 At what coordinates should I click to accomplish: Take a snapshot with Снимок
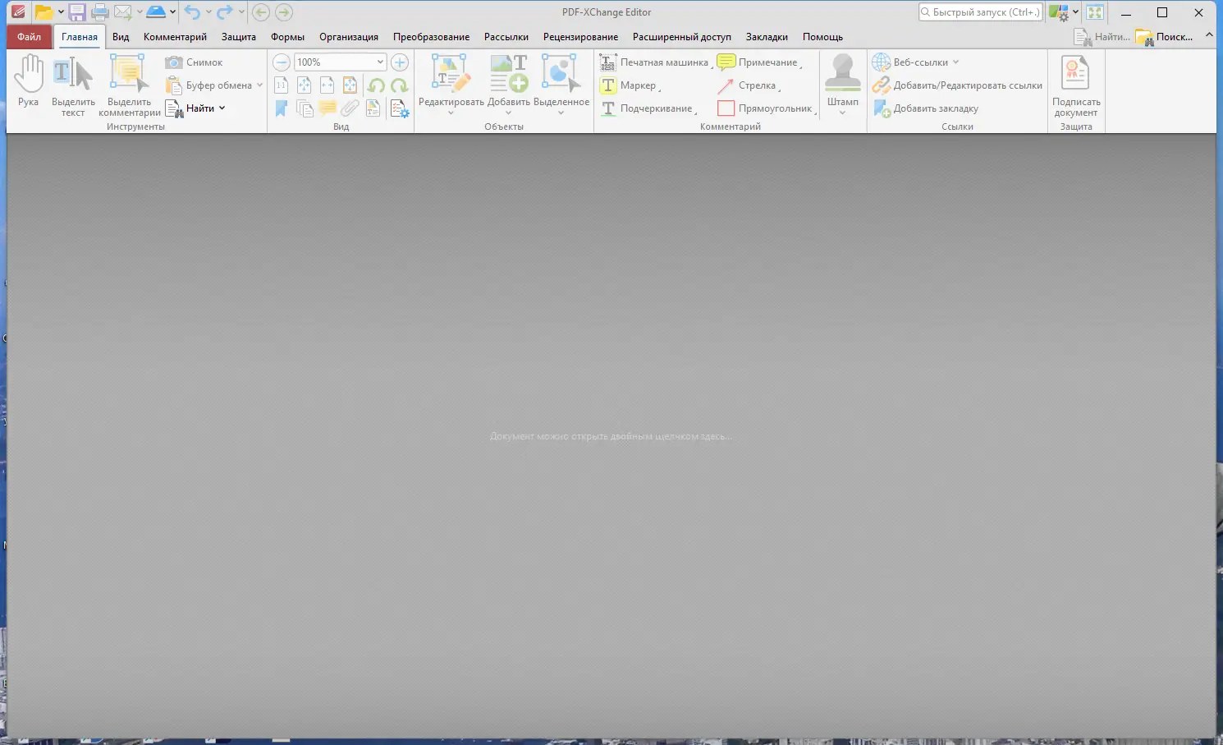(194, 62)
